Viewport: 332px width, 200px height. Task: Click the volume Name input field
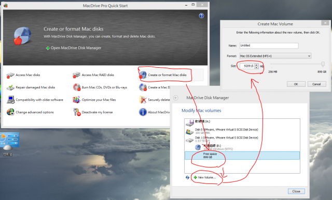tap(269, 45)
